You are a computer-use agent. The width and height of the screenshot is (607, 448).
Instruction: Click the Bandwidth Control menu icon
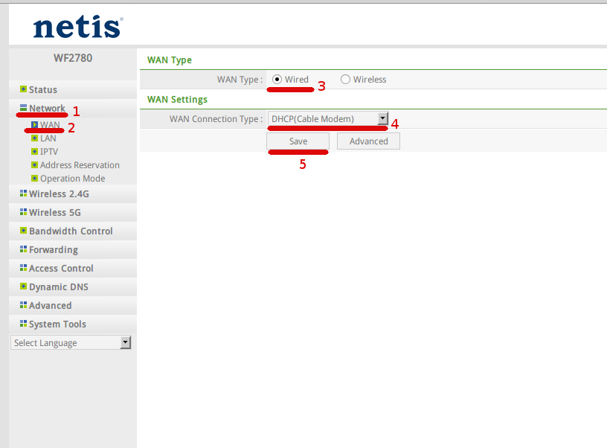pyautogui.click(x=24, y=231)
